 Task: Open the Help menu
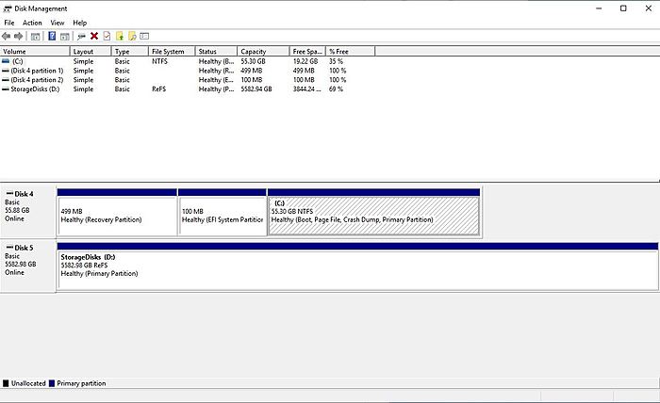coord(80,22)
